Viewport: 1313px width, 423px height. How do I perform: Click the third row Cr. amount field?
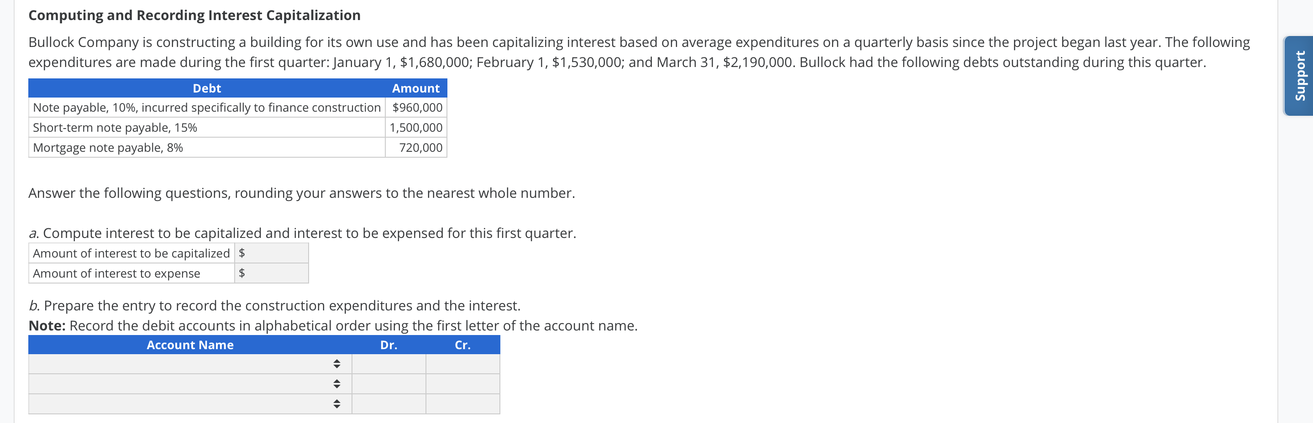(x=463, y=404)
